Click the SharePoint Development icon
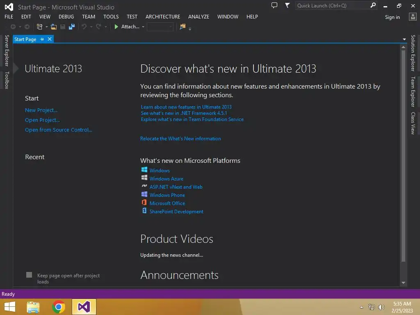 (x=144, y=210)
